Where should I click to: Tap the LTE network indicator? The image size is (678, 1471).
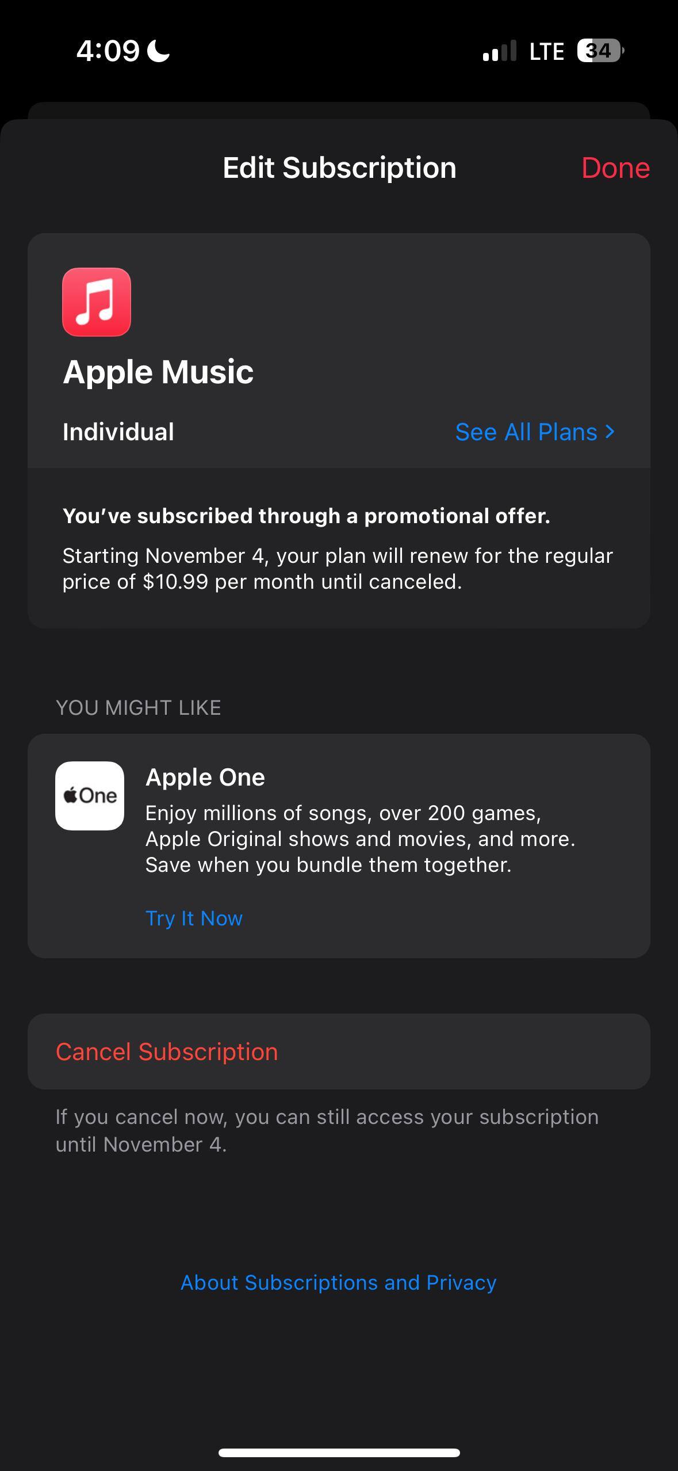[x=546, y=52]
